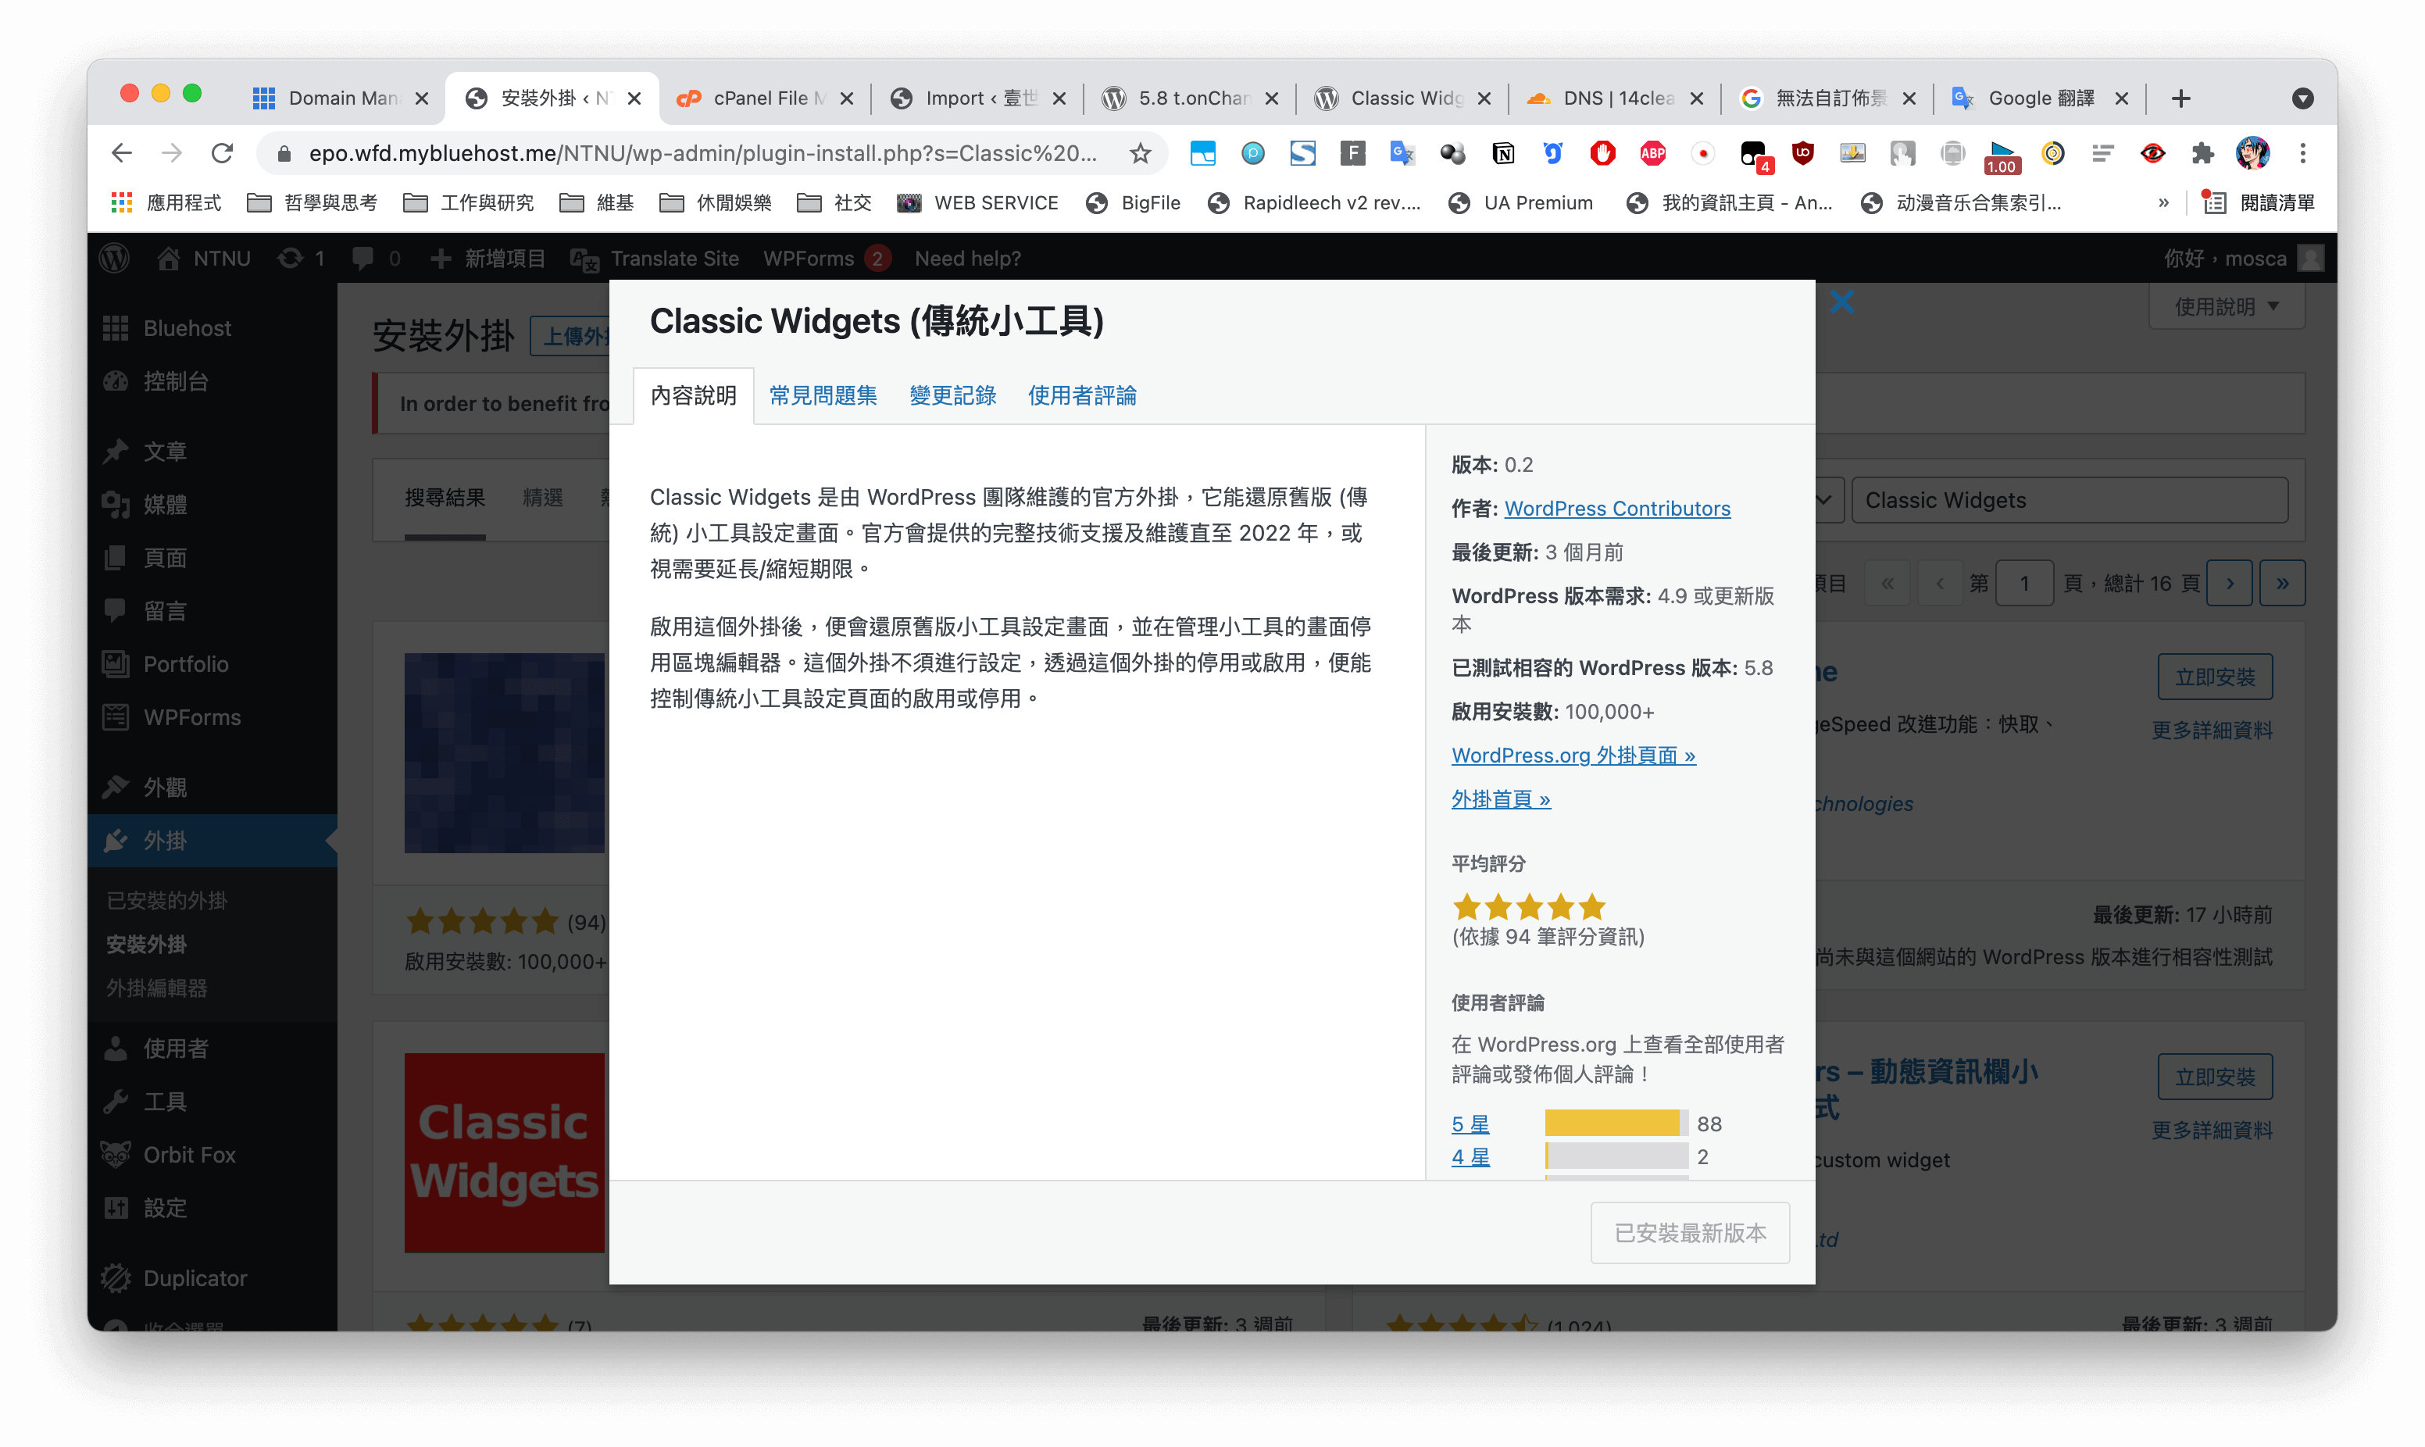Image resolution: width=2425 pixels, height=1447 pixels.
Task: Click the 5-star rating bar showing 88
Action: coord(1616,1124)
